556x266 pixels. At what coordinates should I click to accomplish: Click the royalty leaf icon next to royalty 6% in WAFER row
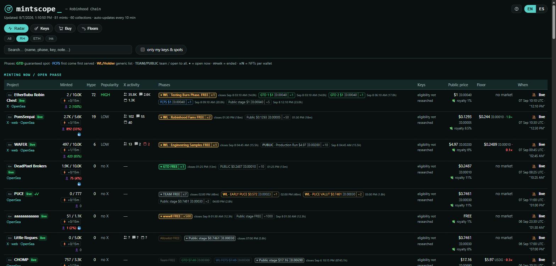[x=454, y=150]
